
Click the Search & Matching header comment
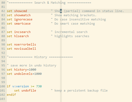49,3
